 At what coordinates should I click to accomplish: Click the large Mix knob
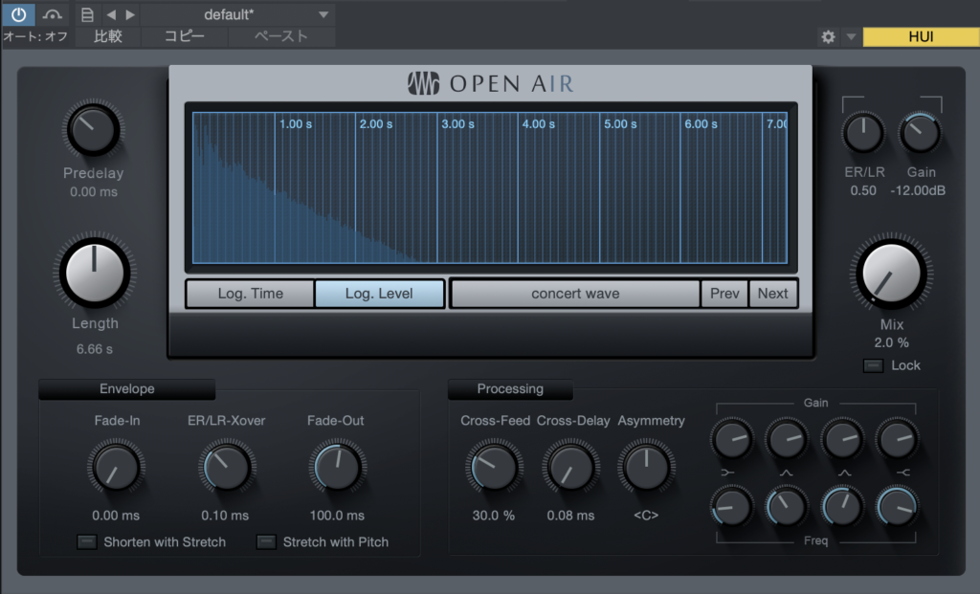[x=891, y=275]
